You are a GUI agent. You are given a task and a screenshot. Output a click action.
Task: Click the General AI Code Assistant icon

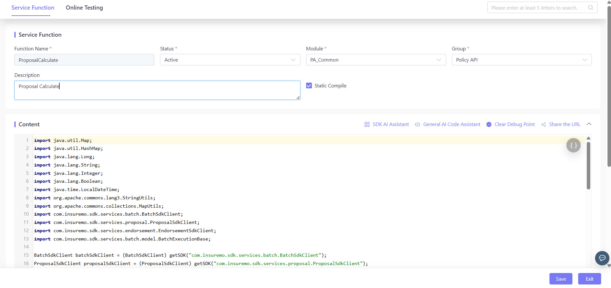coord(417,124)
